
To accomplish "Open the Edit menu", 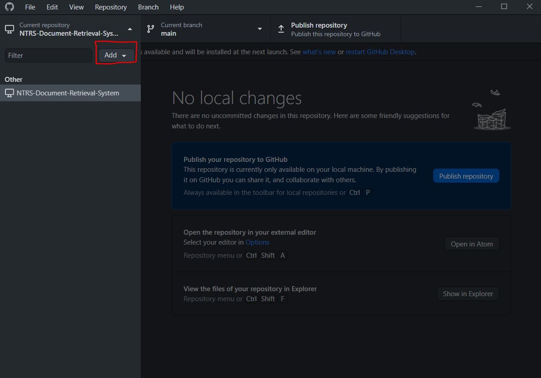I will (x=52, y=7).
